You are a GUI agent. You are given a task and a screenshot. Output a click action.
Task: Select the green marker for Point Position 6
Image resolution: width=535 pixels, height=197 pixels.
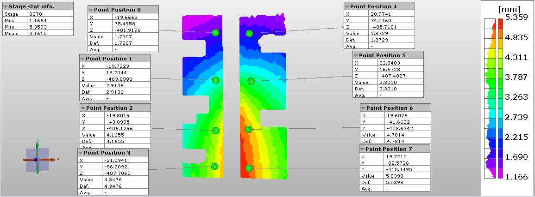(x=248, y=129)
